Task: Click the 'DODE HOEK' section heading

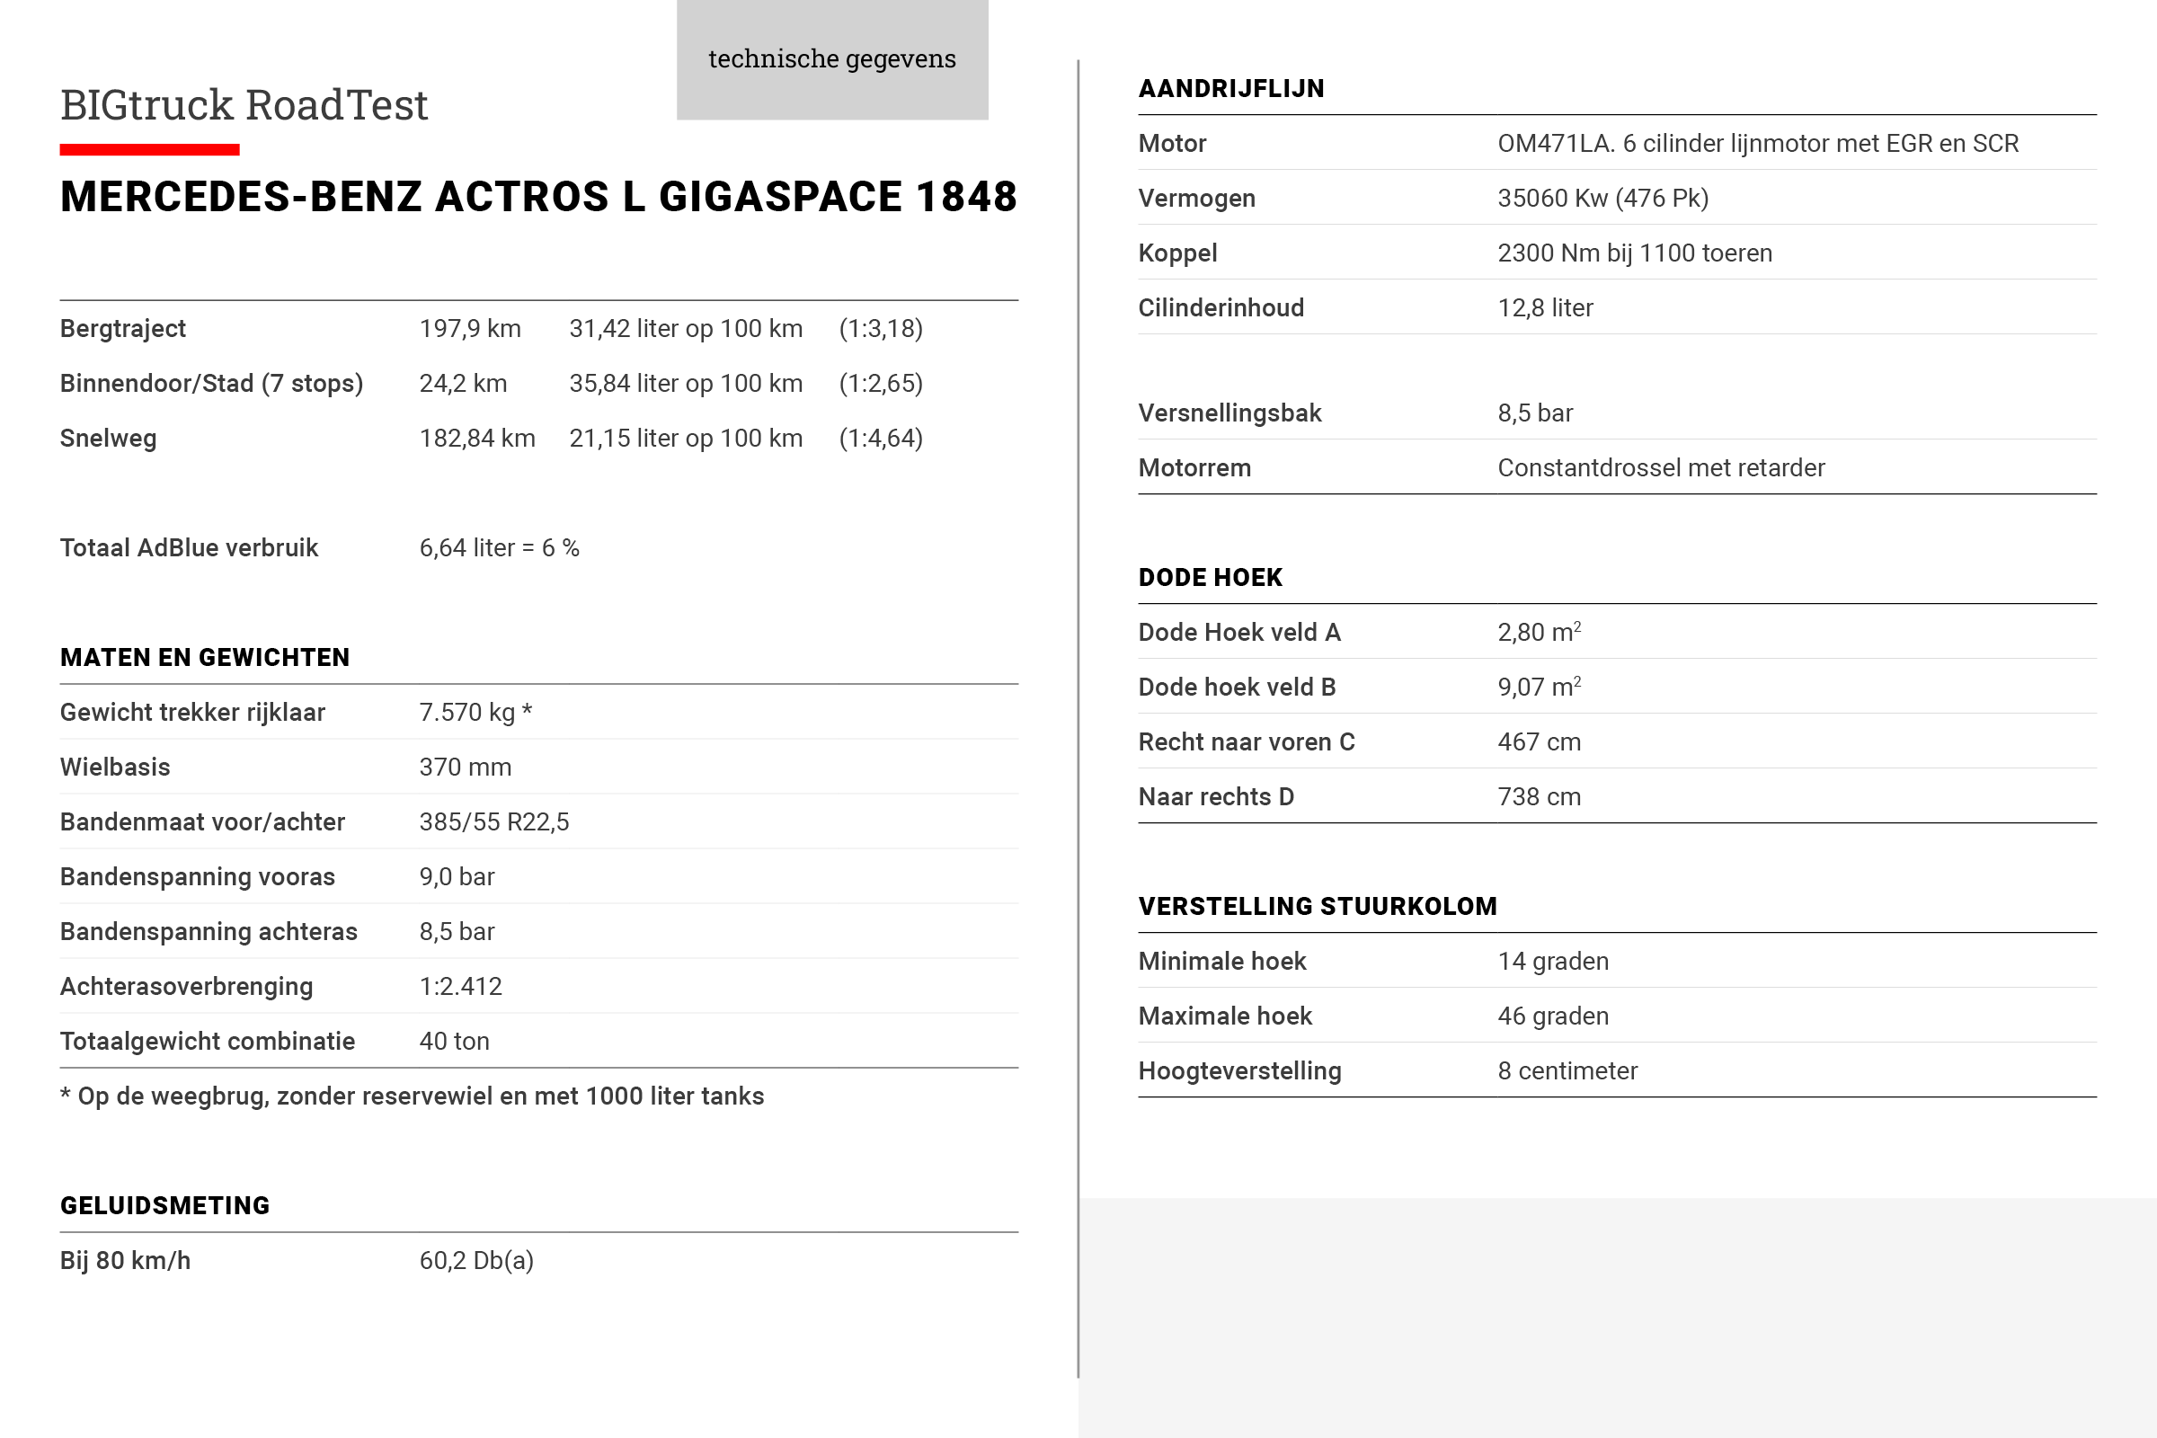Action: 1210,578
